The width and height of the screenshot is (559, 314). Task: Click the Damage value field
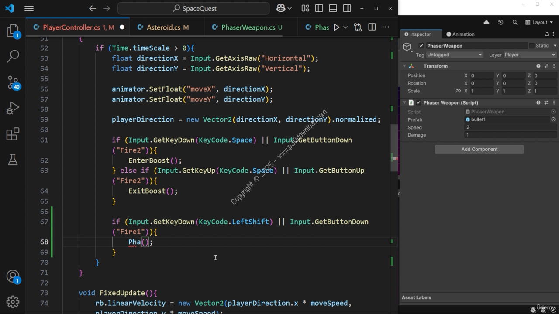point(511,135)
